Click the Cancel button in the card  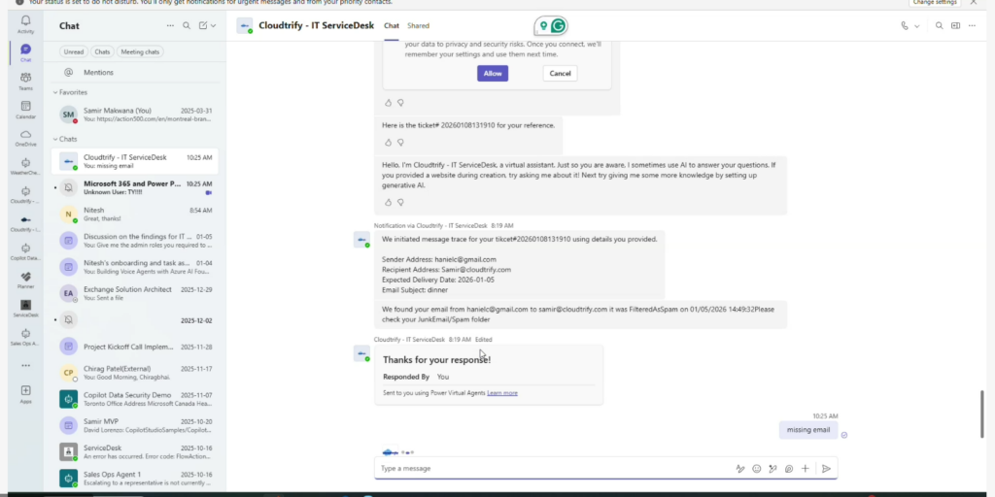pyautogui.click(x=560, y=74)
